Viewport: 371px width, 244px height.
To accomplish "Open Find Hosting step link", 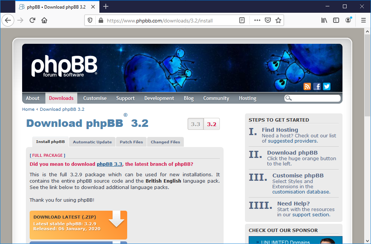I will click(x=280, y=130).
